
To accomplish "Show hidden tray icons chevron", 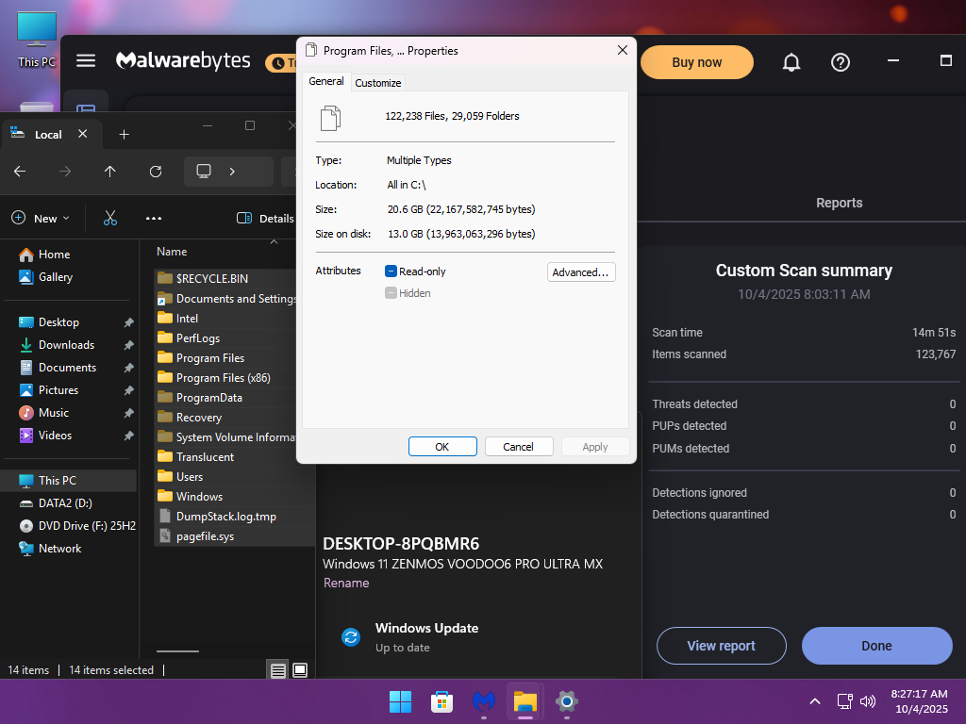I will coord(814,701).
